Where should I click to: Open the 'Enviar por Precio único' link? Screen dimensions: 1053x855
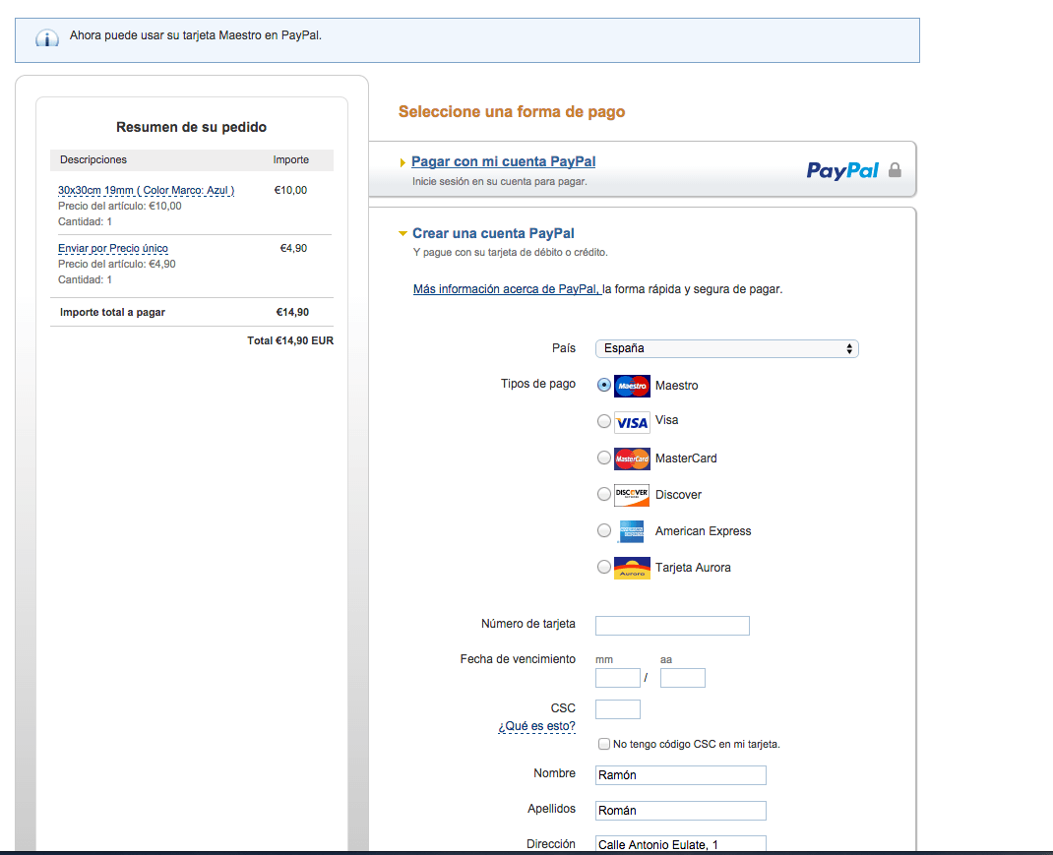(113, 249)
